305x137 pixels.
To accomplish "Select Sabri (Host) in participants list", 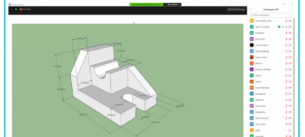I will pos(271,27).
